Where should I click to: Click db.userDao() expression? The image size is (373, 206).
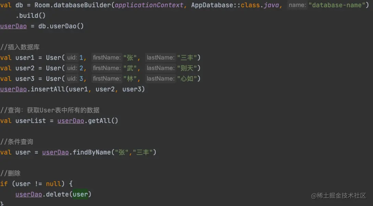[61, 26]
